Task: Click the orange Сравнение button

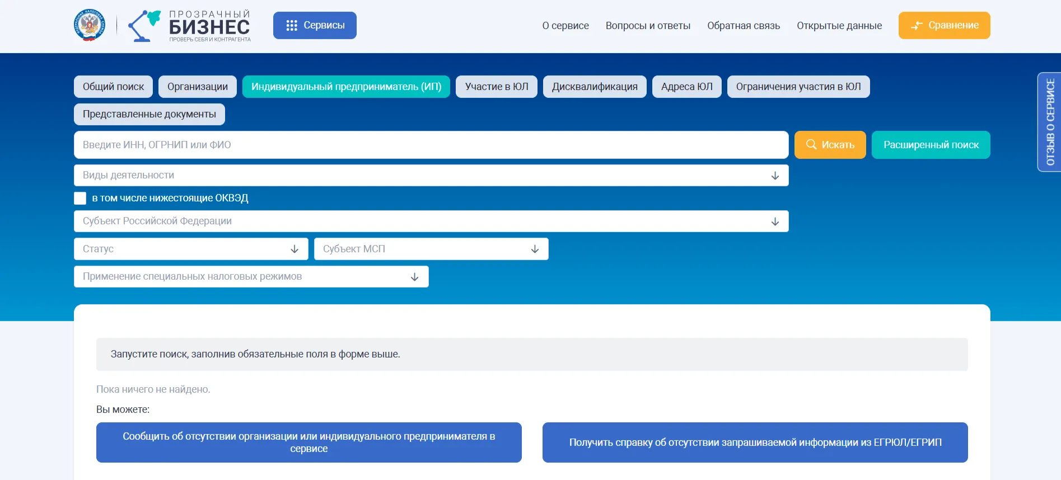Action: click(944, 25)
